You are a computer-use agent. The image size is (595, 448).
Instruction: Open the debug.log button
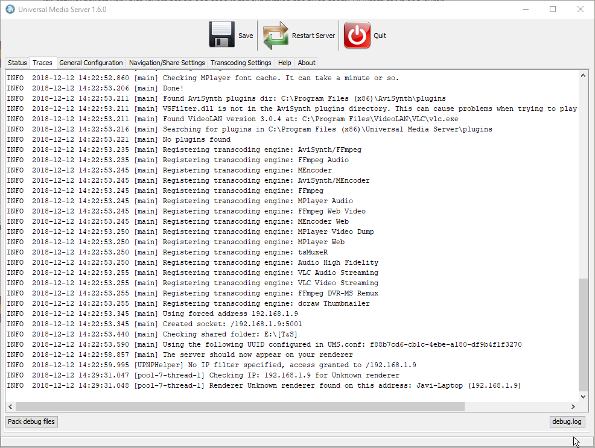point(567,421)
